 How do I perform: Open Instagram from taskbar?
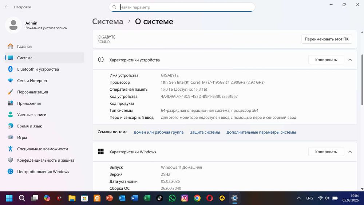tap(185, 198)
